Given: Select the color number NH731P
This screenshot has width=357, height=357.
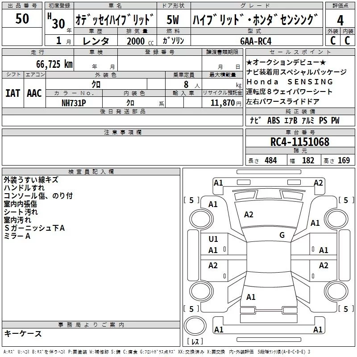Looking at the screenshot, I should click(74, 103).
